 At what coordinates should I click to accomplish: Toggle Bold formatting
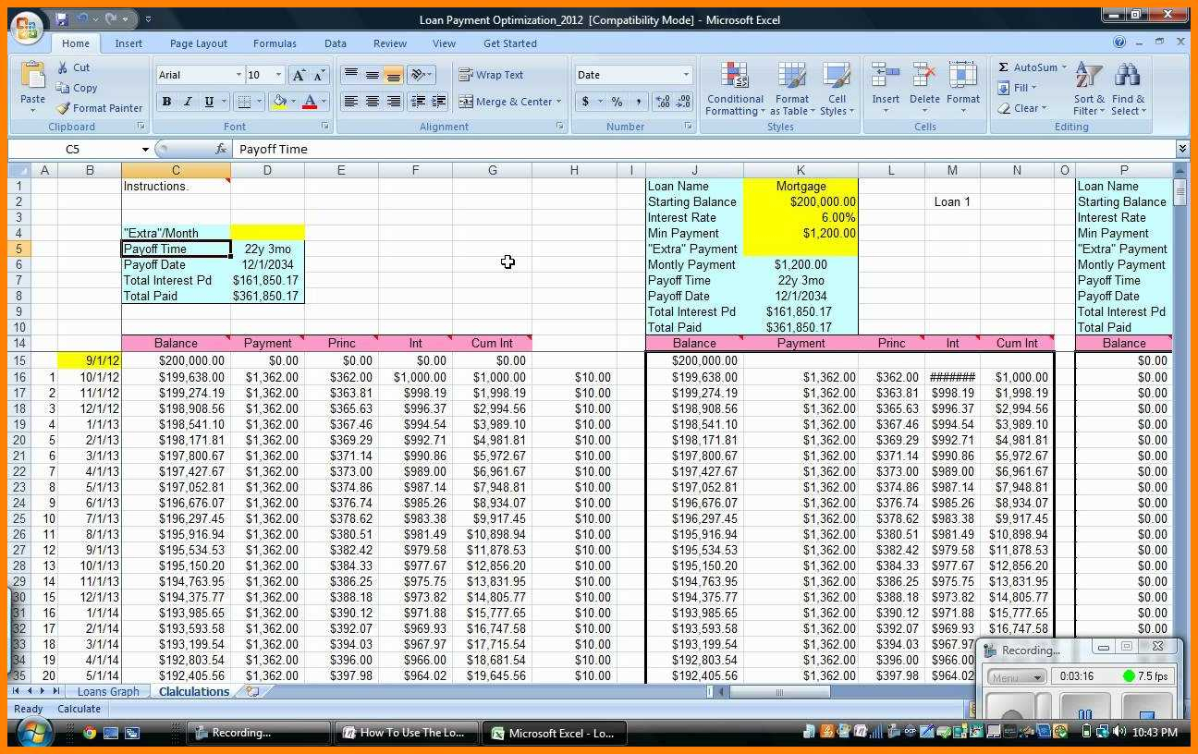pyautogui.click(x=166, y=102)
